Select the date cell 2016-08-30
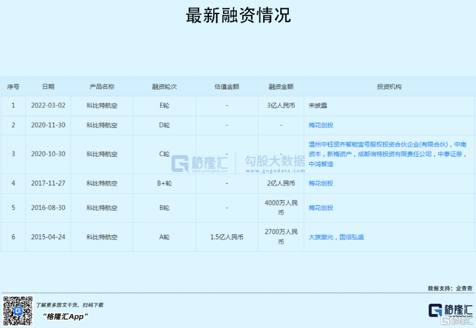This screenshot has height=328, width=476. pyautogui.click(x=48, y=208)
